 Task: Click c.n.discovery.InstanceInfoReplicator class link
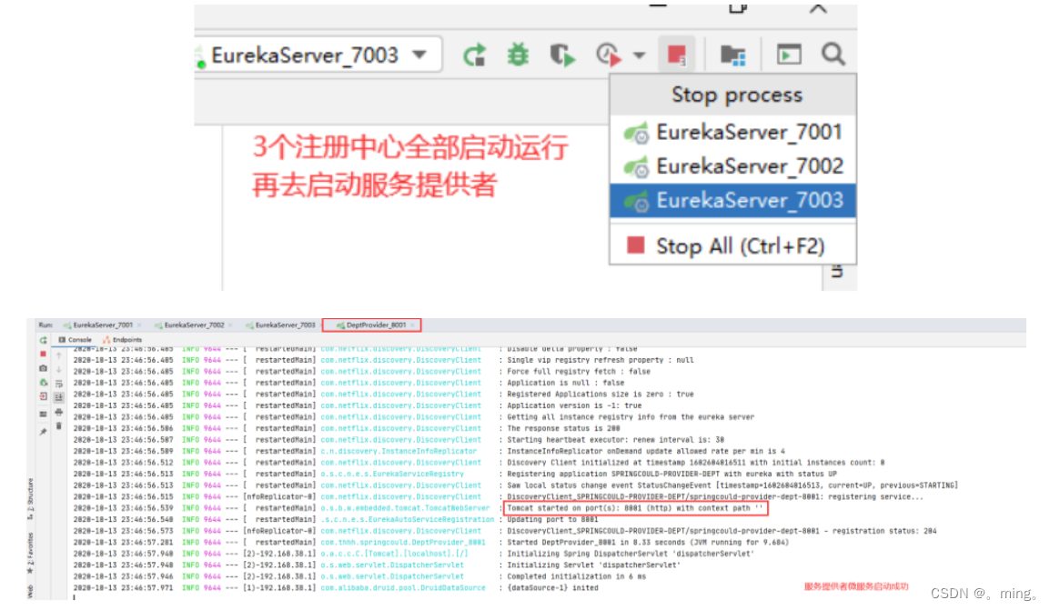coord(399,452)
